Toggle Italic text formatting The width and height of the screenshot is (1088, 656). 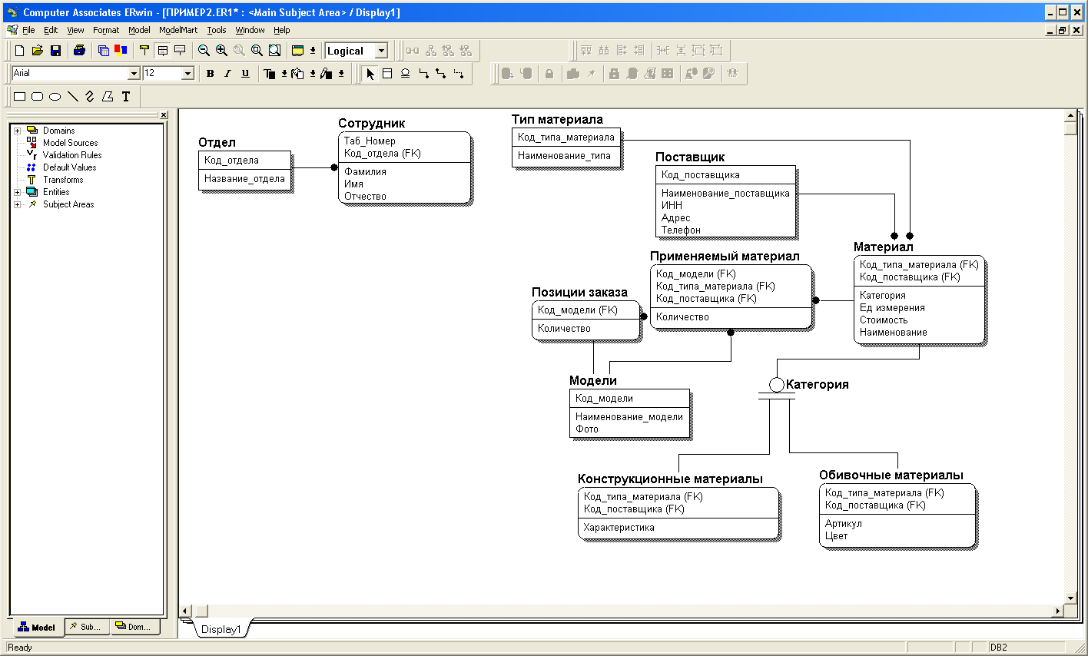[x=227, y=74]
